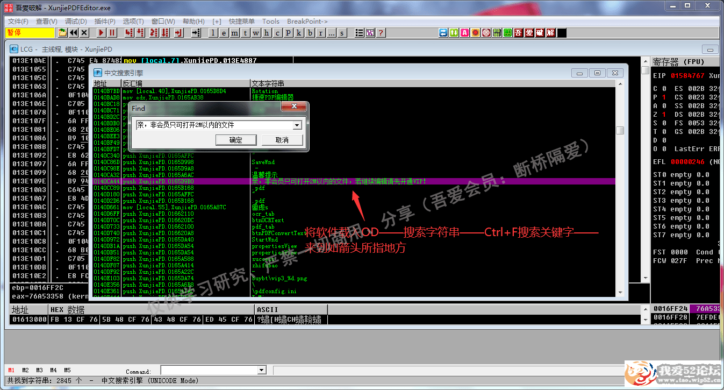Open the Patches window with the P button
This screenshot has width=724, height=390.
[x=288, y=33]
